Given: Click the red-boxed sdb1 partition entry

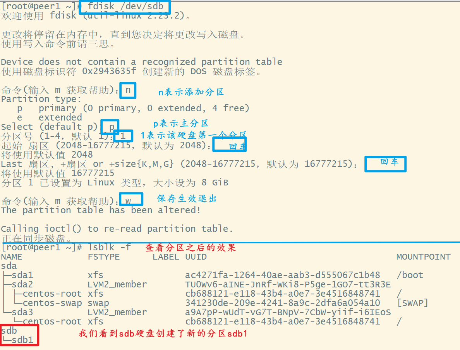Looking at the screenshot, I should pyautogui.click(x=22, y=340).
